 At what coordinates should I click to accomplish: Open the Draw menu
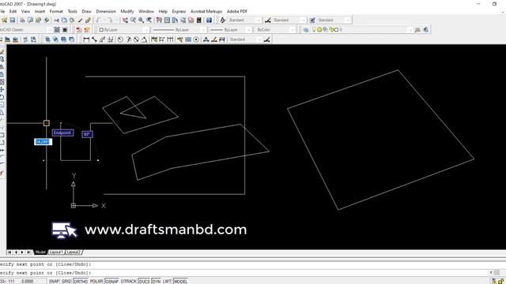pyautogui.click(x=86, y=11)
